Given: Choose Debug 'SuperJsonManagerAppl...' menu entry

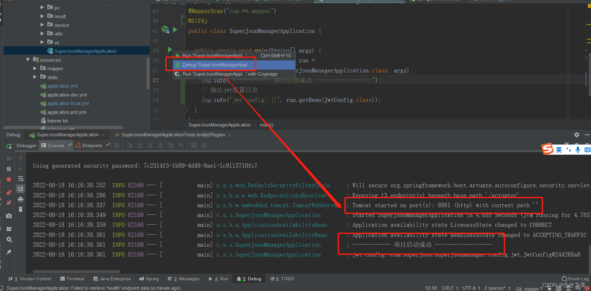Looking at the screenshot, I should [234, 65].
